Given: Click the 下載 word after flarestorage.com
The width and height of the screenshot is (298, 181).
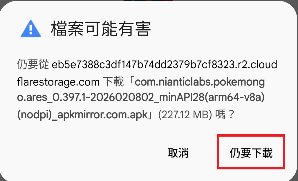Looking at the screenshot, I should coord(113,82).
